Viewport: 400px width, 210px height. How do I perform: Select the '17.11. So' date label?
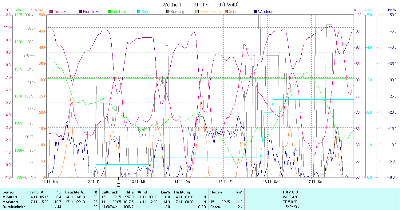tap(315, 181)
